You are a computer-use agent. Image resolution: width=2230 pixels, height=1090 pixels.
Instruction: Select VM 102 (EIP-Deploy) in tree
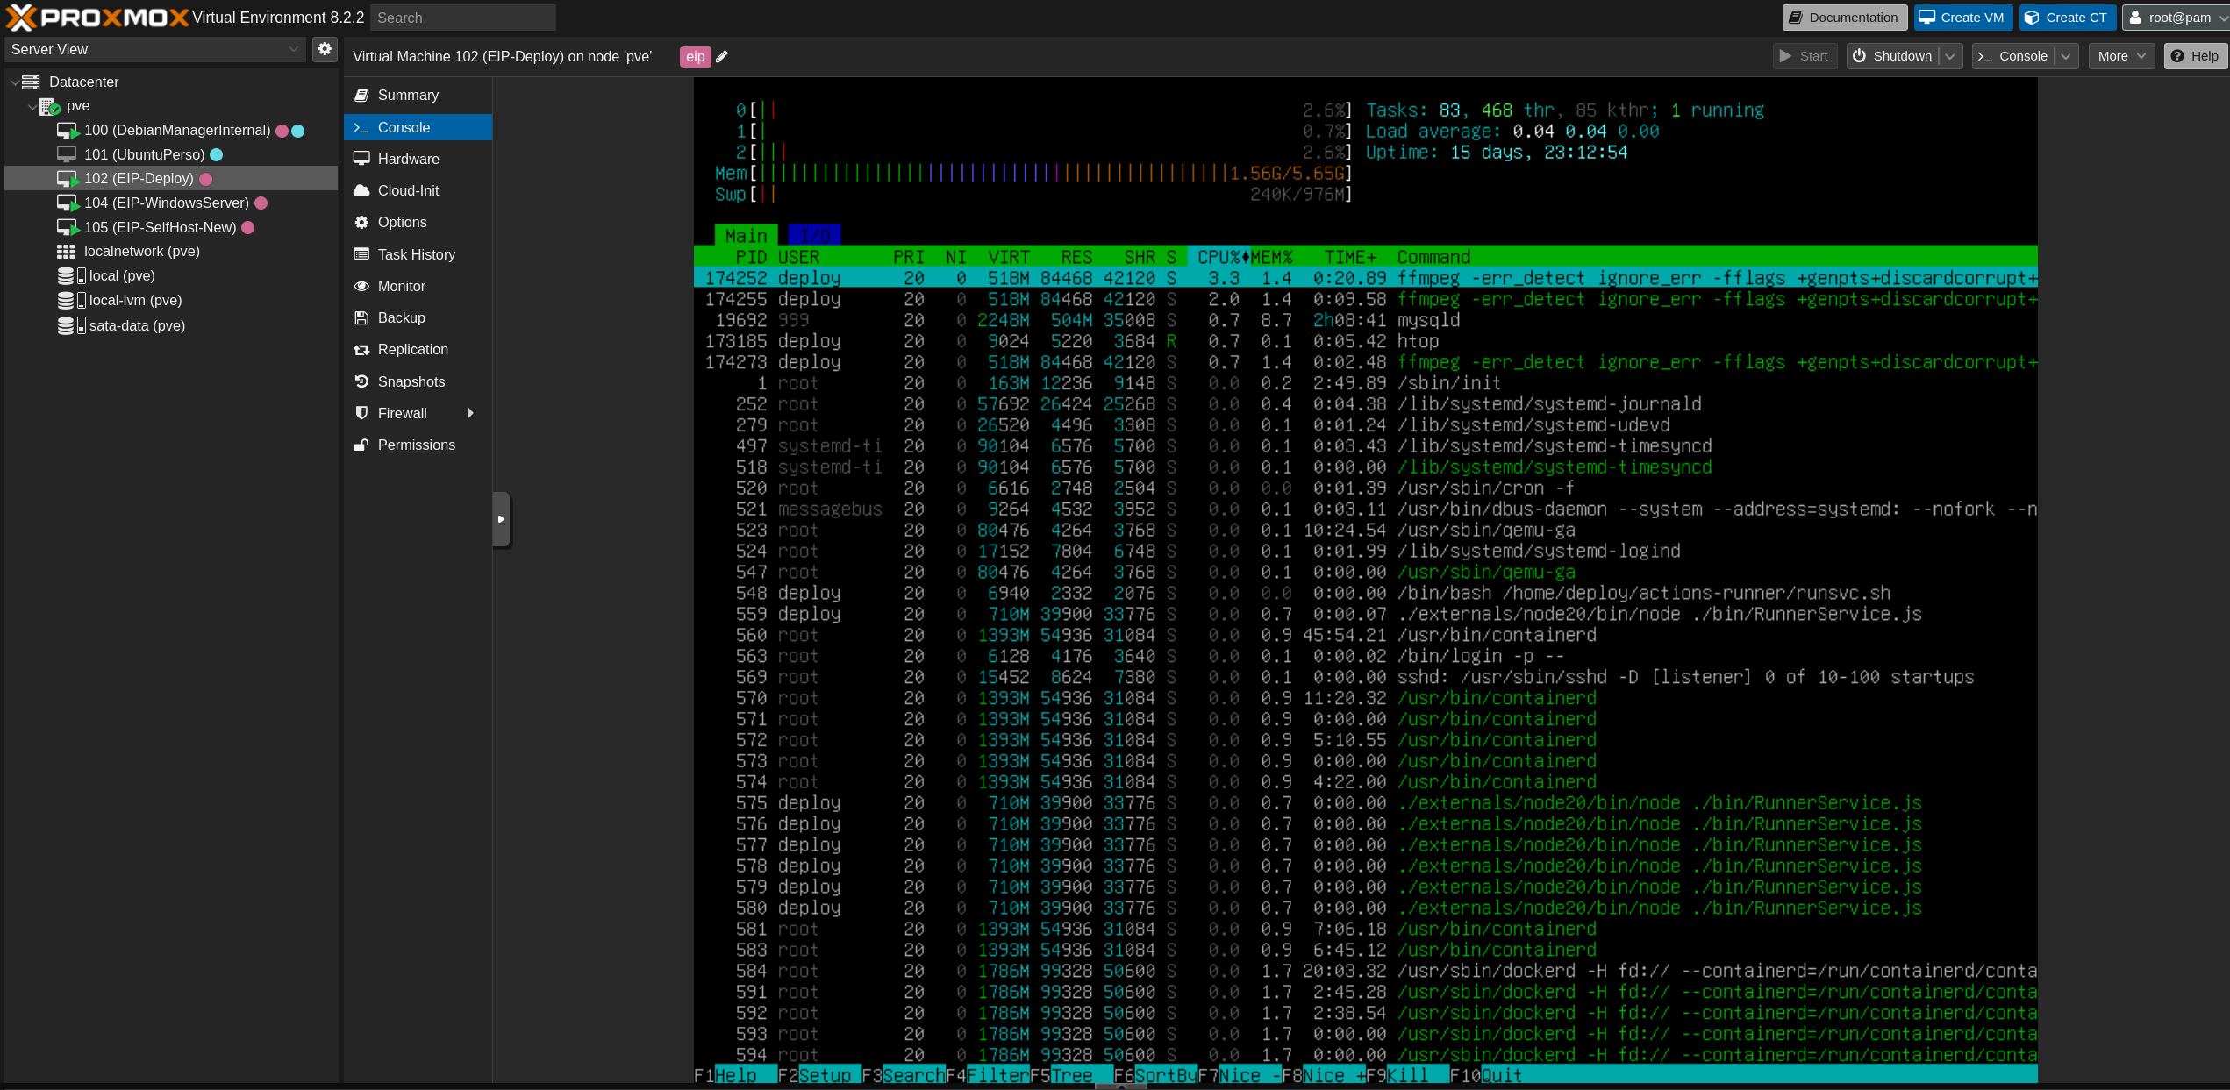coord(171,179)
